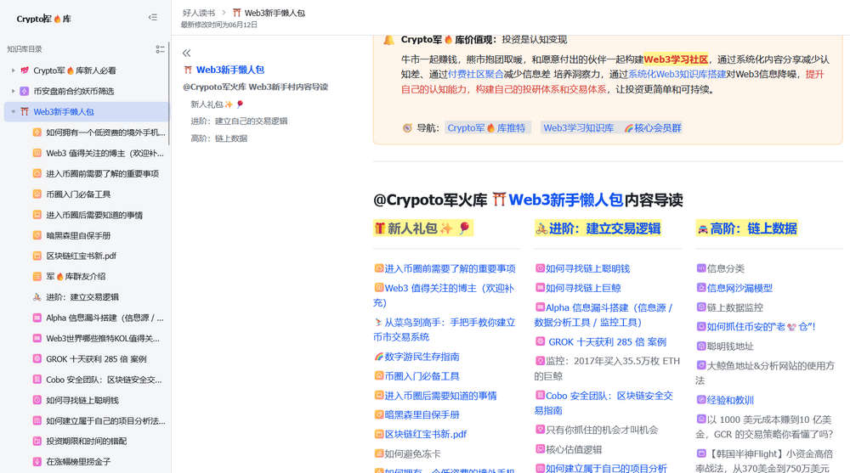Open content link 链上数据监控
The height and width of the screenshot is (473, 850).
(x=734, y=307)
